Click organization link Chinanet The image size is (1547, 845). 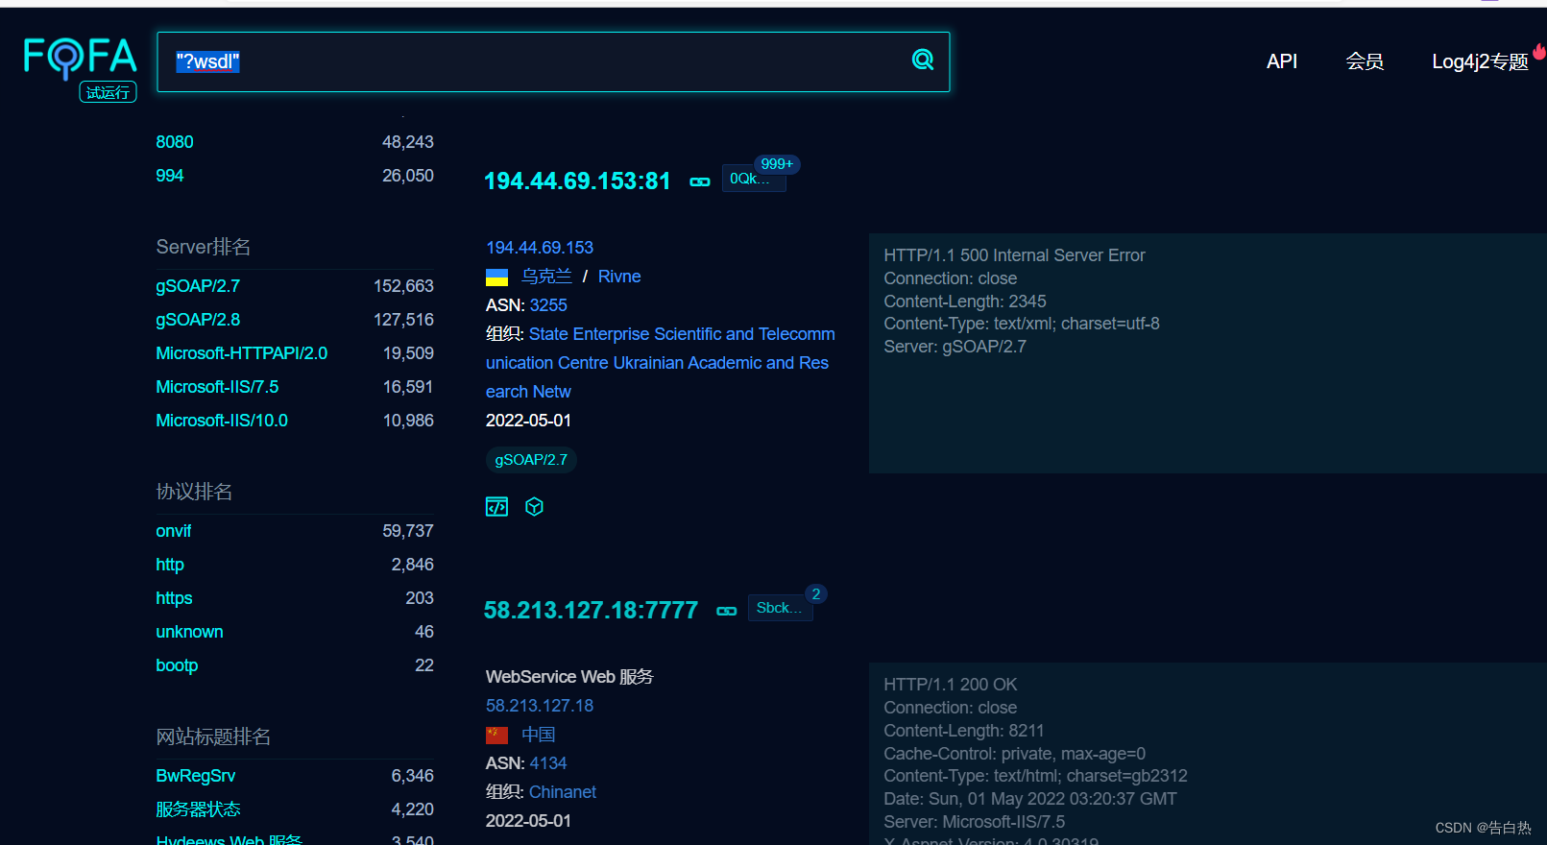pyautogui.click(x=563, y=792)
